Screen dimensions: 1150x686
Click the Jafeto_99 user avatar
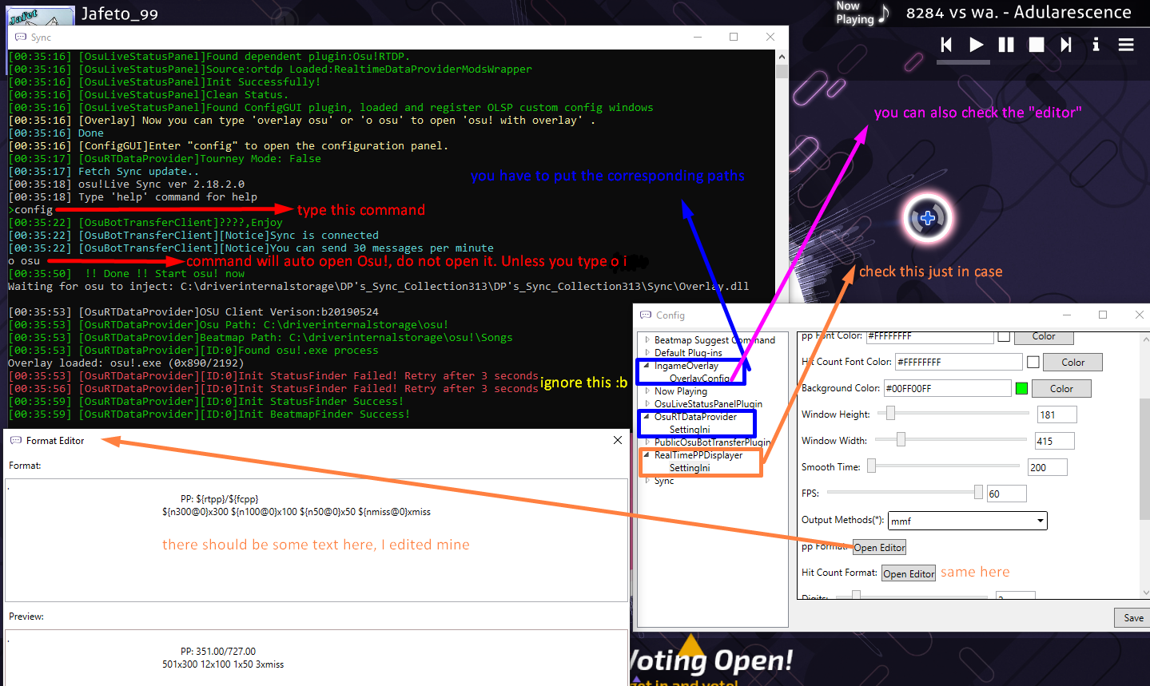click(42, 14)
